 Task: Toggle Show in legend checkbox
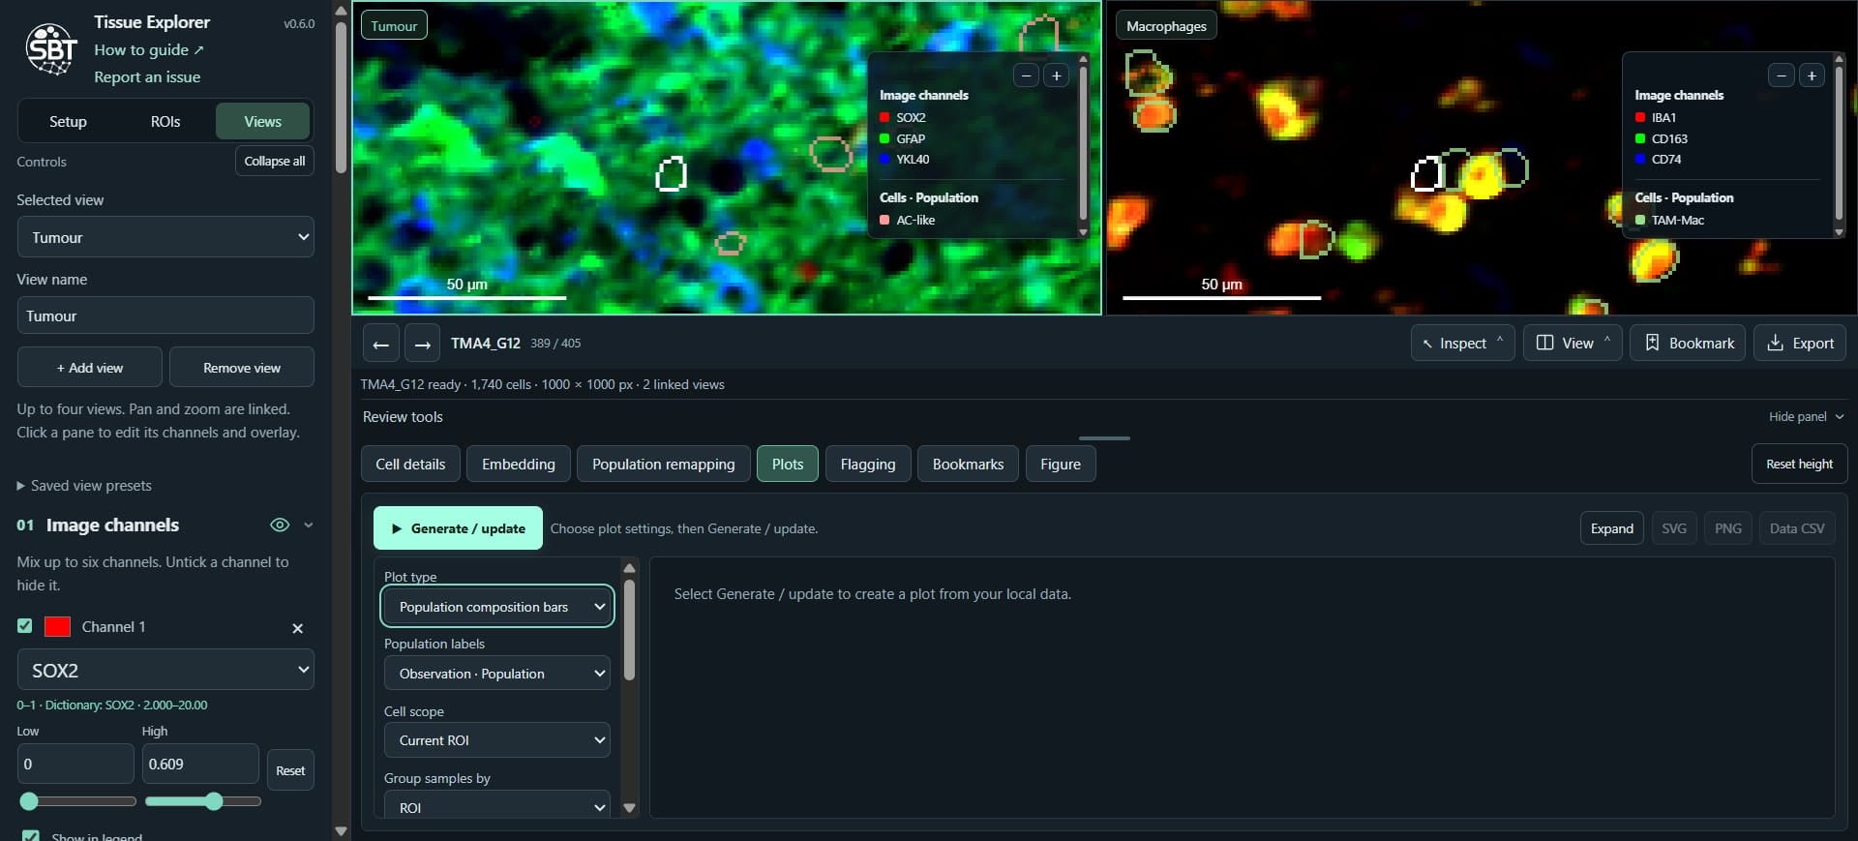(31, 836)
